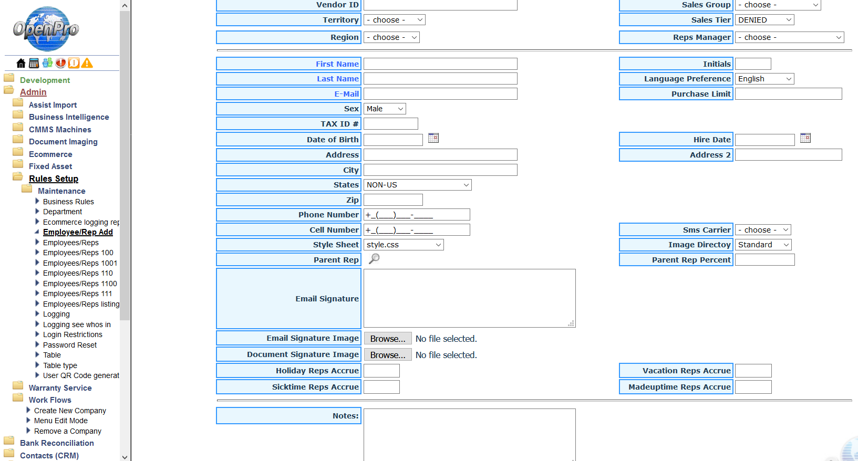858x461 pixels.
Task: Expand the Sales Tier dropdown showing DENIED
Action: click(764, 20)
